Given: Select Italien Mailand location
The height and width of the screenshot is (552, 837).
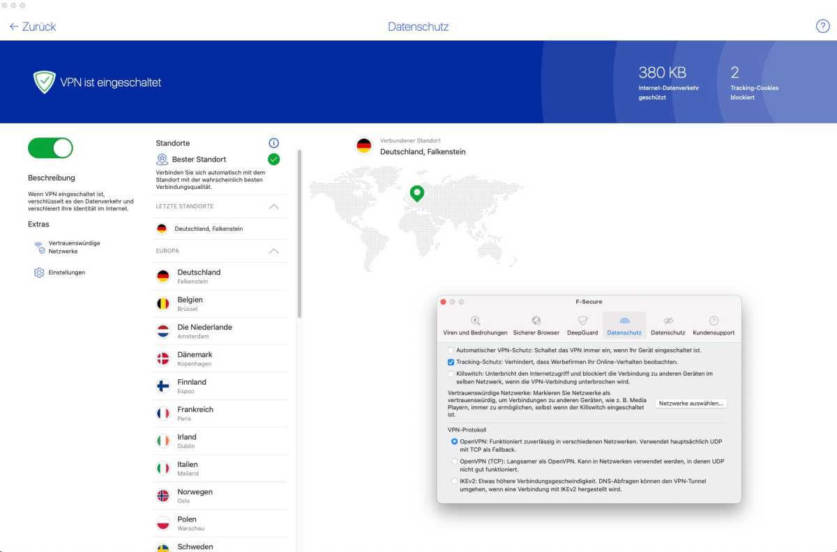Looking at the screenshot, I should (x=220, y=468).
